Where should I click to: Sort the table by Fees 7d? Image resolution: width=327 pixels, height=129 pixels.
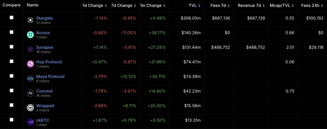point(220,5)
